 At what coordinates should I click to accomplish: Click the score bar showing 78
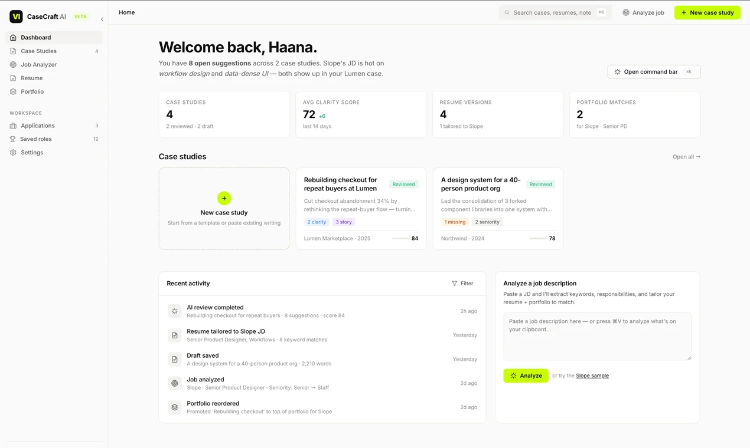point(537,239)
